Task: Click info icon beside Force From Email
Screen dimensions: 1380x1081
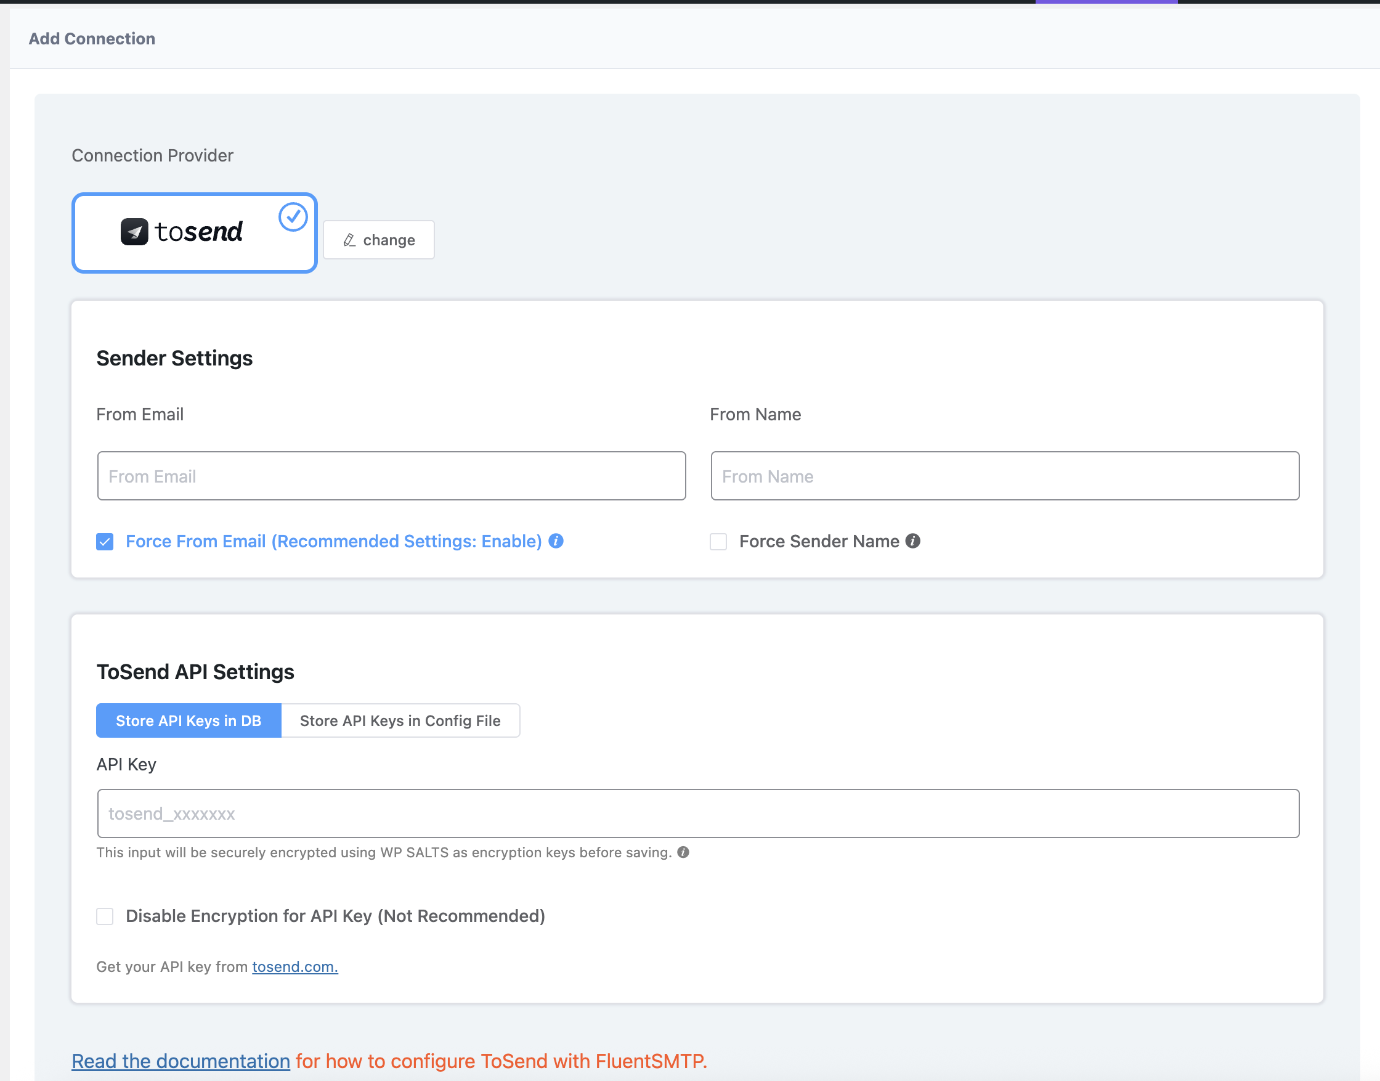Action: pyautogui.click(x=556, y=541)
